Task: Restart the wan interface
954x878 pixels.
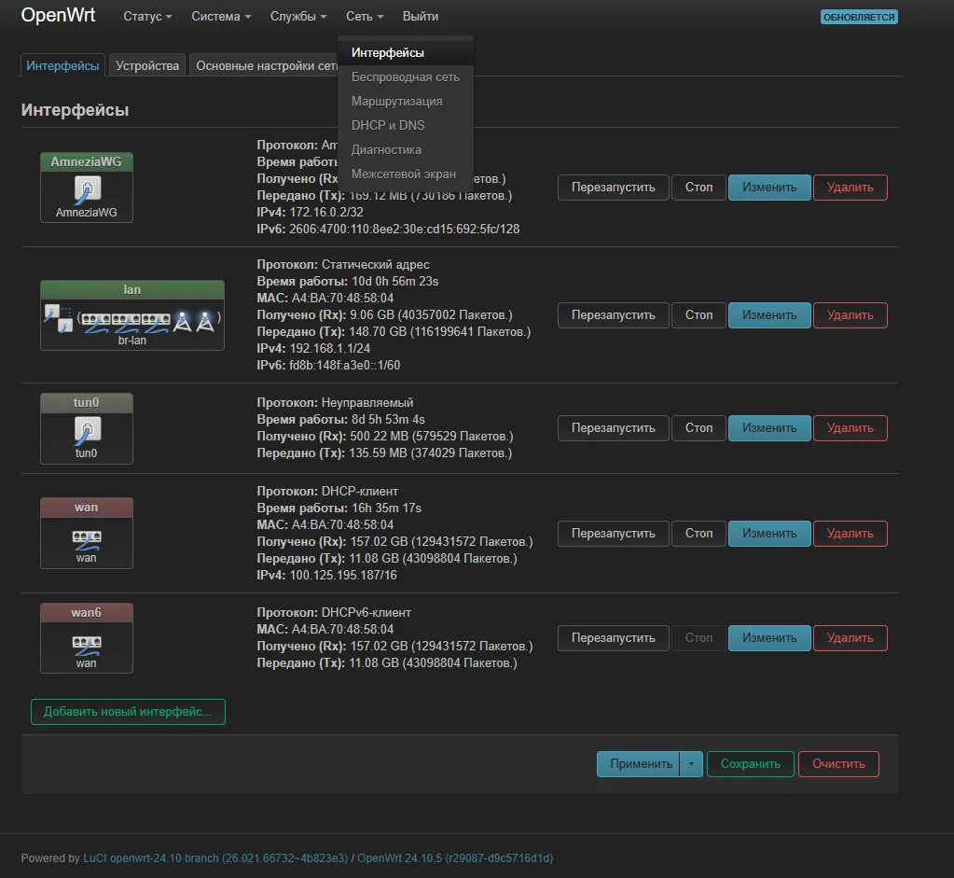Action: tap(614, 534)
